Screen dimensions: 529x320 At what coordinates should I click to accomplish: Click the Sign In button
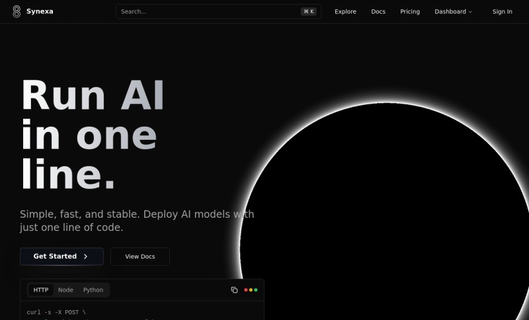(502, 11)
